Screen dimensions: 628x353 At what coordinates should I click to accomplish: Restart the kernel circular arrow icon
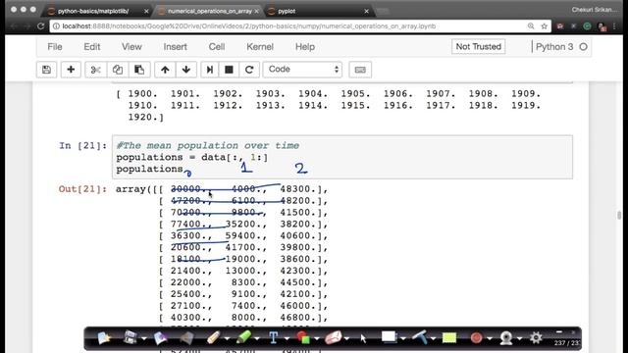point(249,70)
